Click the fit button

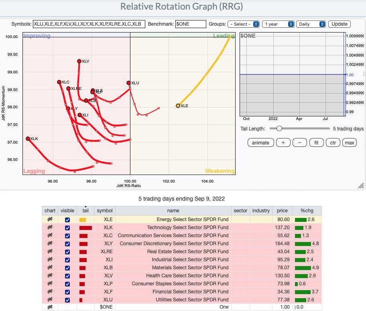[316, 142]
